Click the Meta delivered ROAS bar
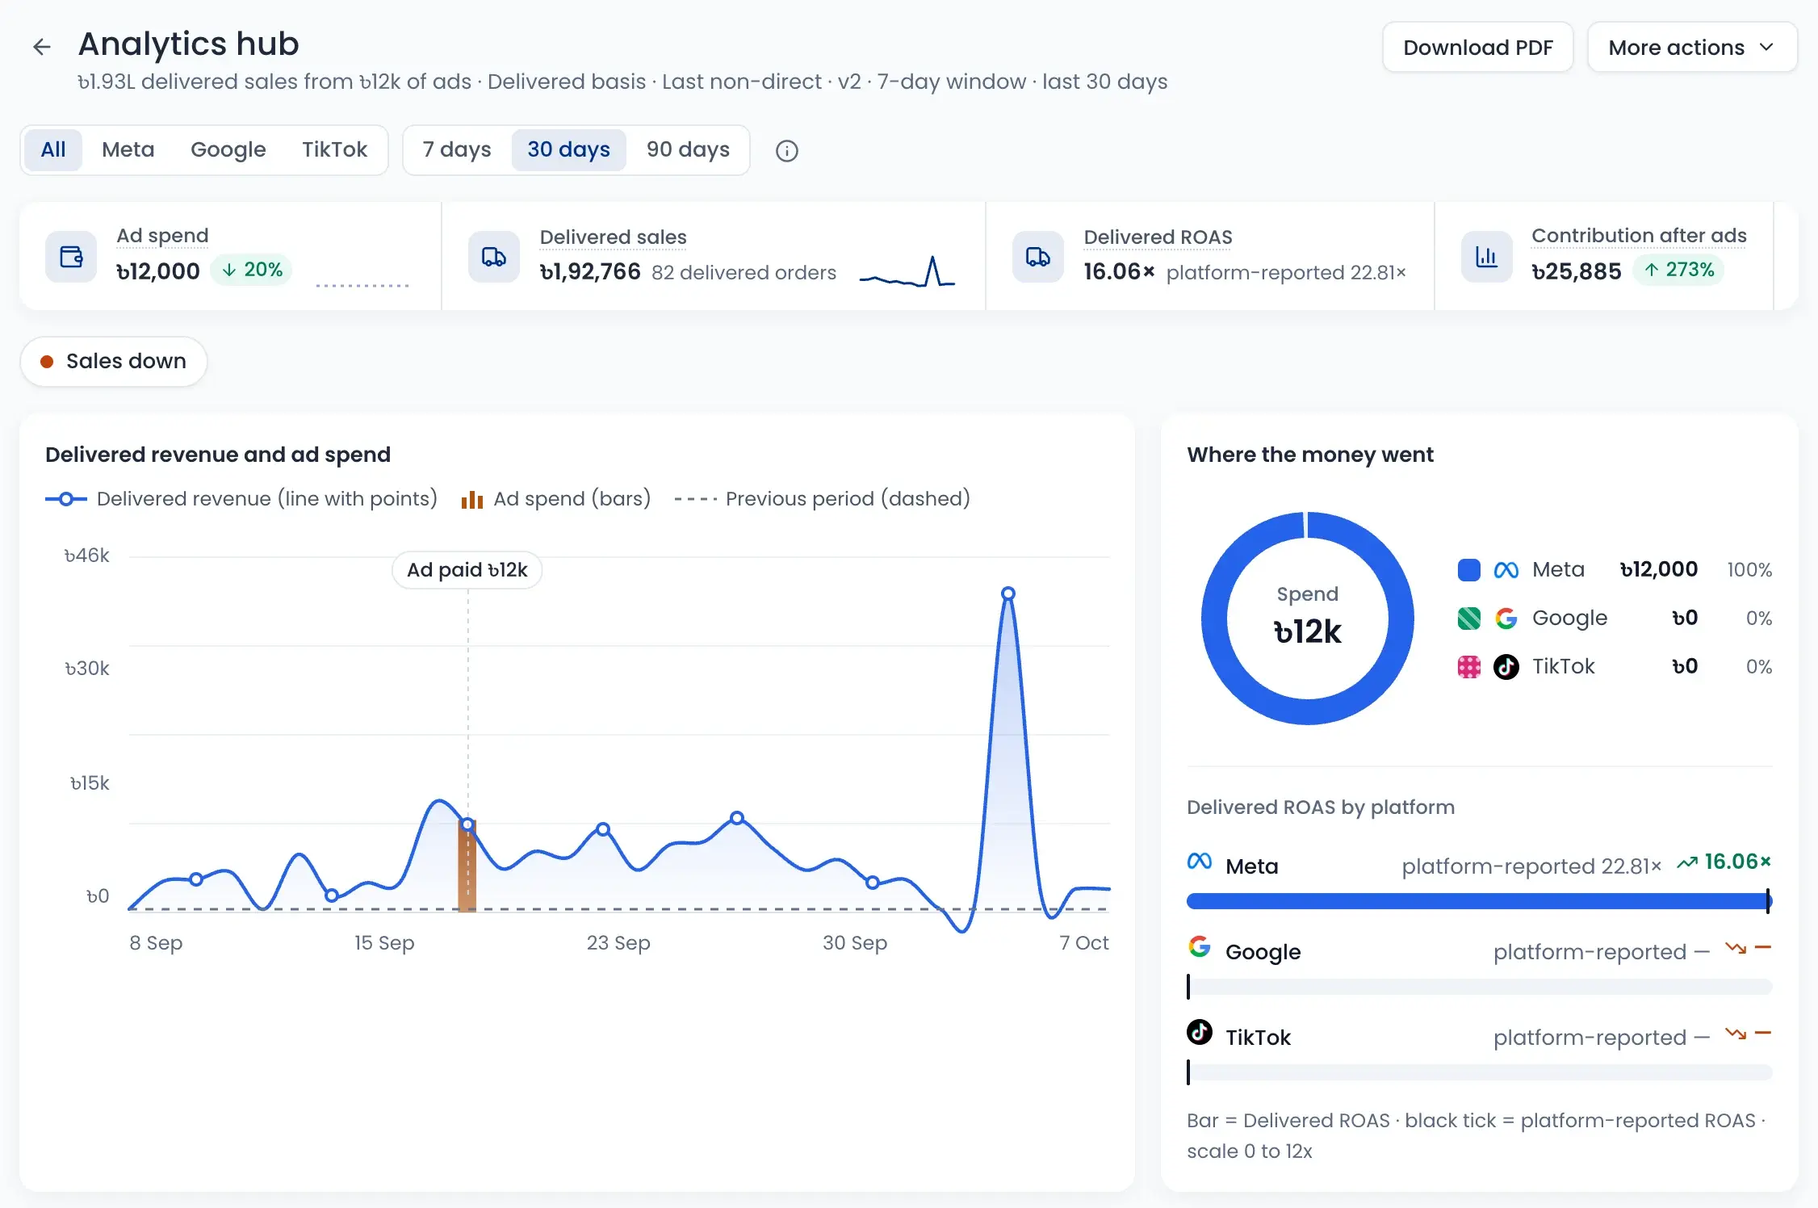Viewport: 1818px width, 1208px height. pos(1479,901)
